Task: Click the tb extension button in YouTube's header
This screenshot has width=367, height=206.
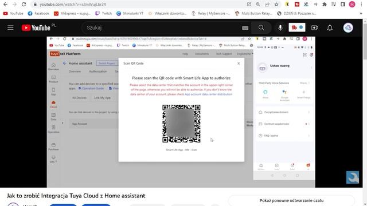Action: pyautogui.click(x=297, y=27)
